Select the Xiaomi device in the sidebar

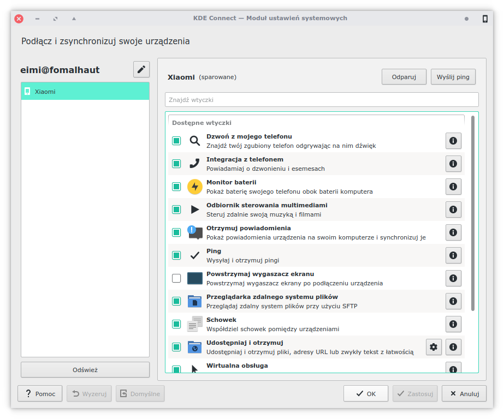[85, 91]
